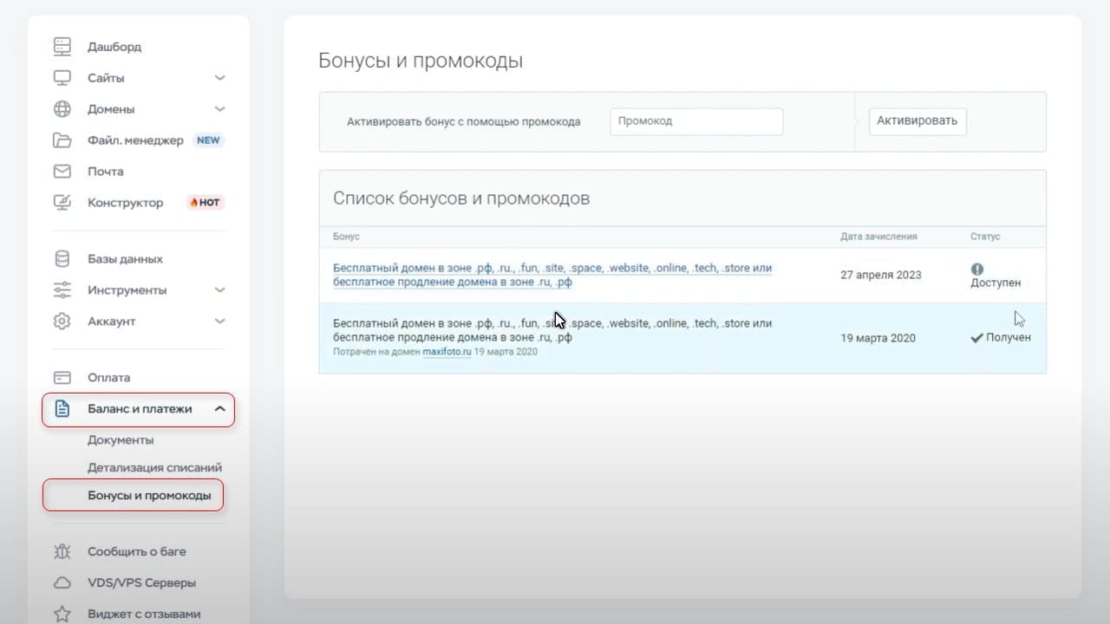
Task: Click the NEW badge next to Файл. менеджер
Action: 208,140
